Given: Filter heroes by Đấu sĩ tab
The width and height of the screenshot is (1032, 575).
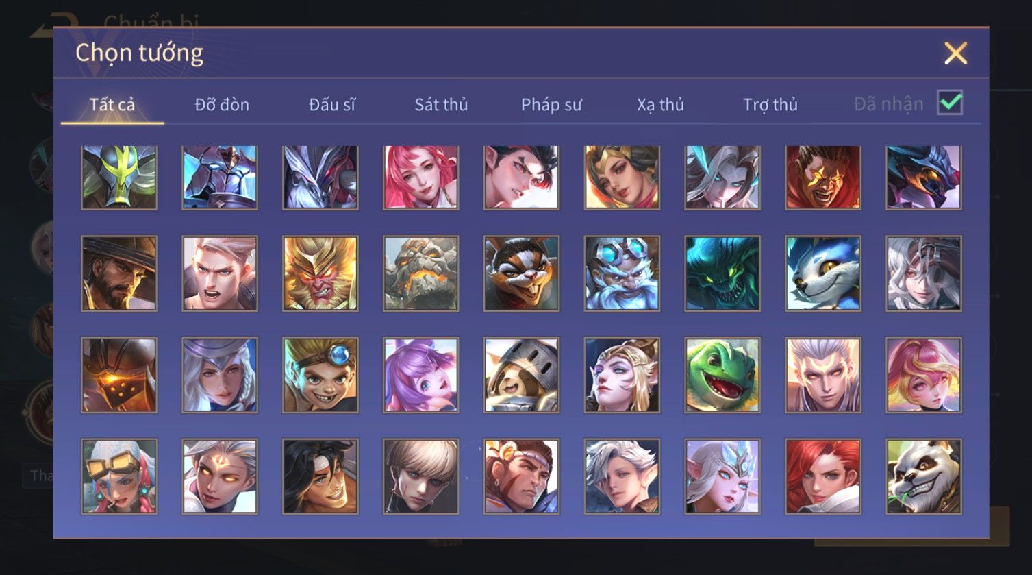Looking at the screenshot, I should coord(332,104).
